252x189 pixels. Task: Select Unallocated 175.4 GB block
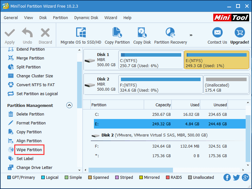pyautogui.click(x=226, y=84)
